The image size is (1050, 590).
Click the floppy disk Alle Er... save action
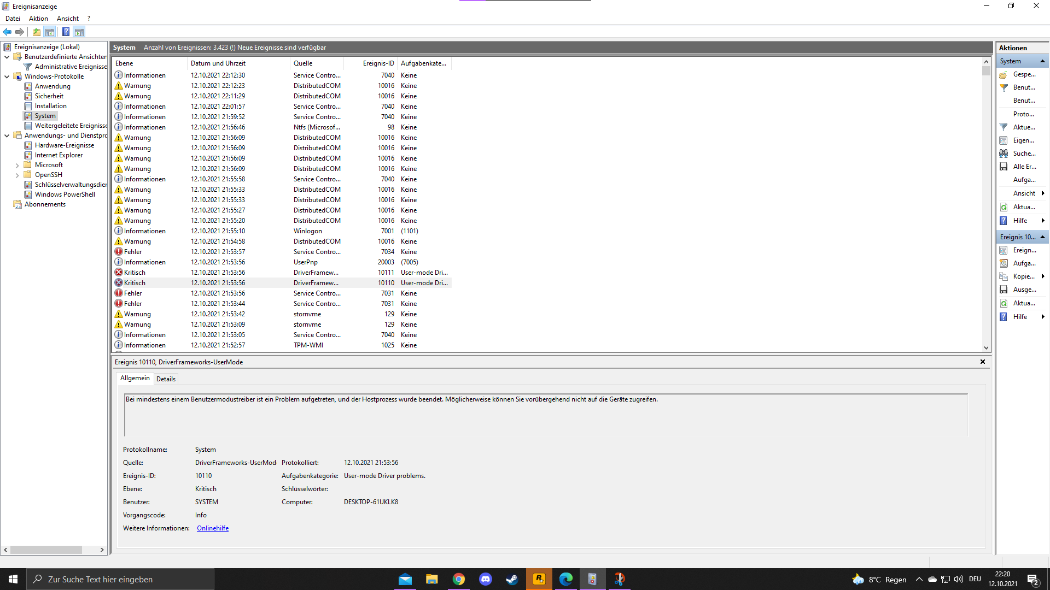[1004, 167]
